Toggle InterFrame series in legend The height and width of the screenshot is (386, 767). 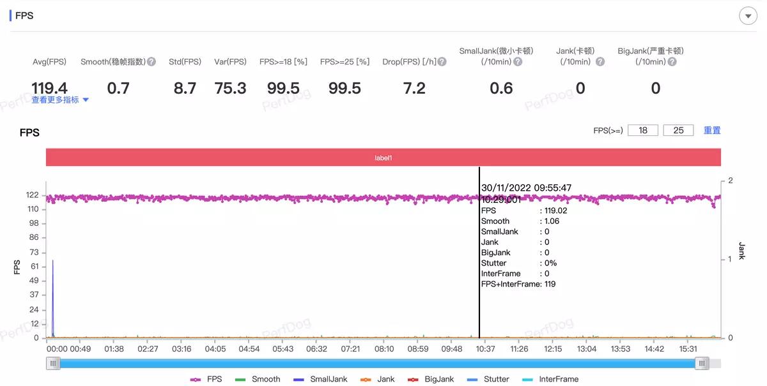(x=550, y=379)
